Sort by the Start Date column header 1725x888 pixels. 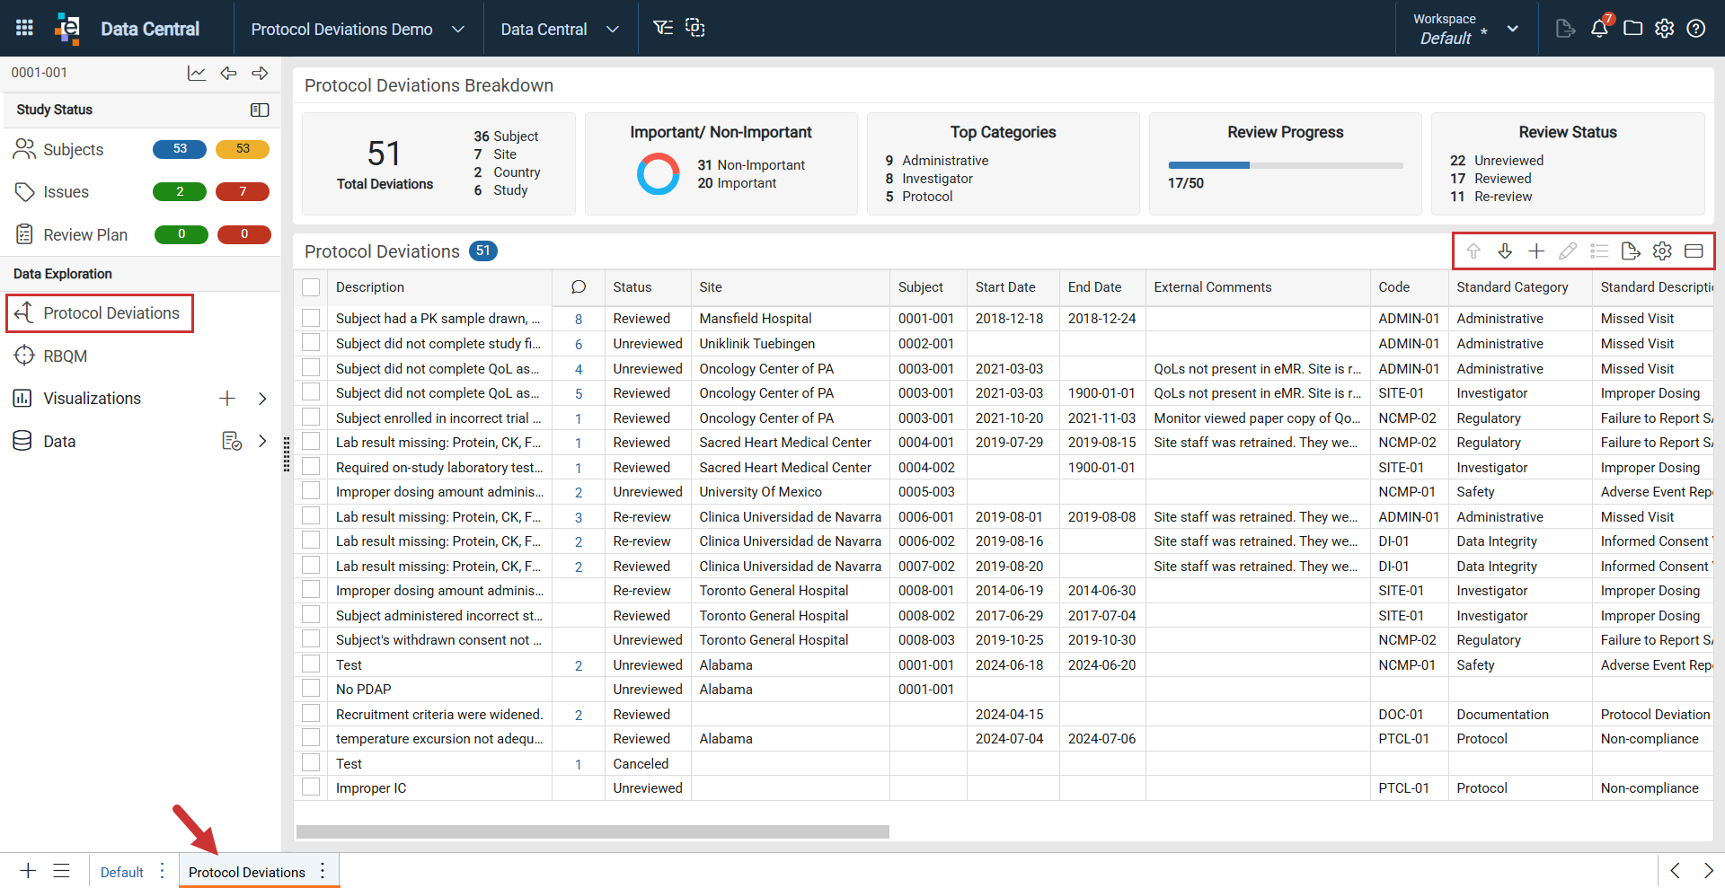click(x=1005, y=287)
